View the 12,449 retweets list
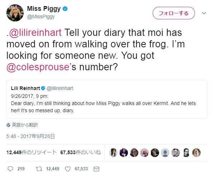Image resolution: width=215 pixels, height=176 pixels. click(32, 152)
